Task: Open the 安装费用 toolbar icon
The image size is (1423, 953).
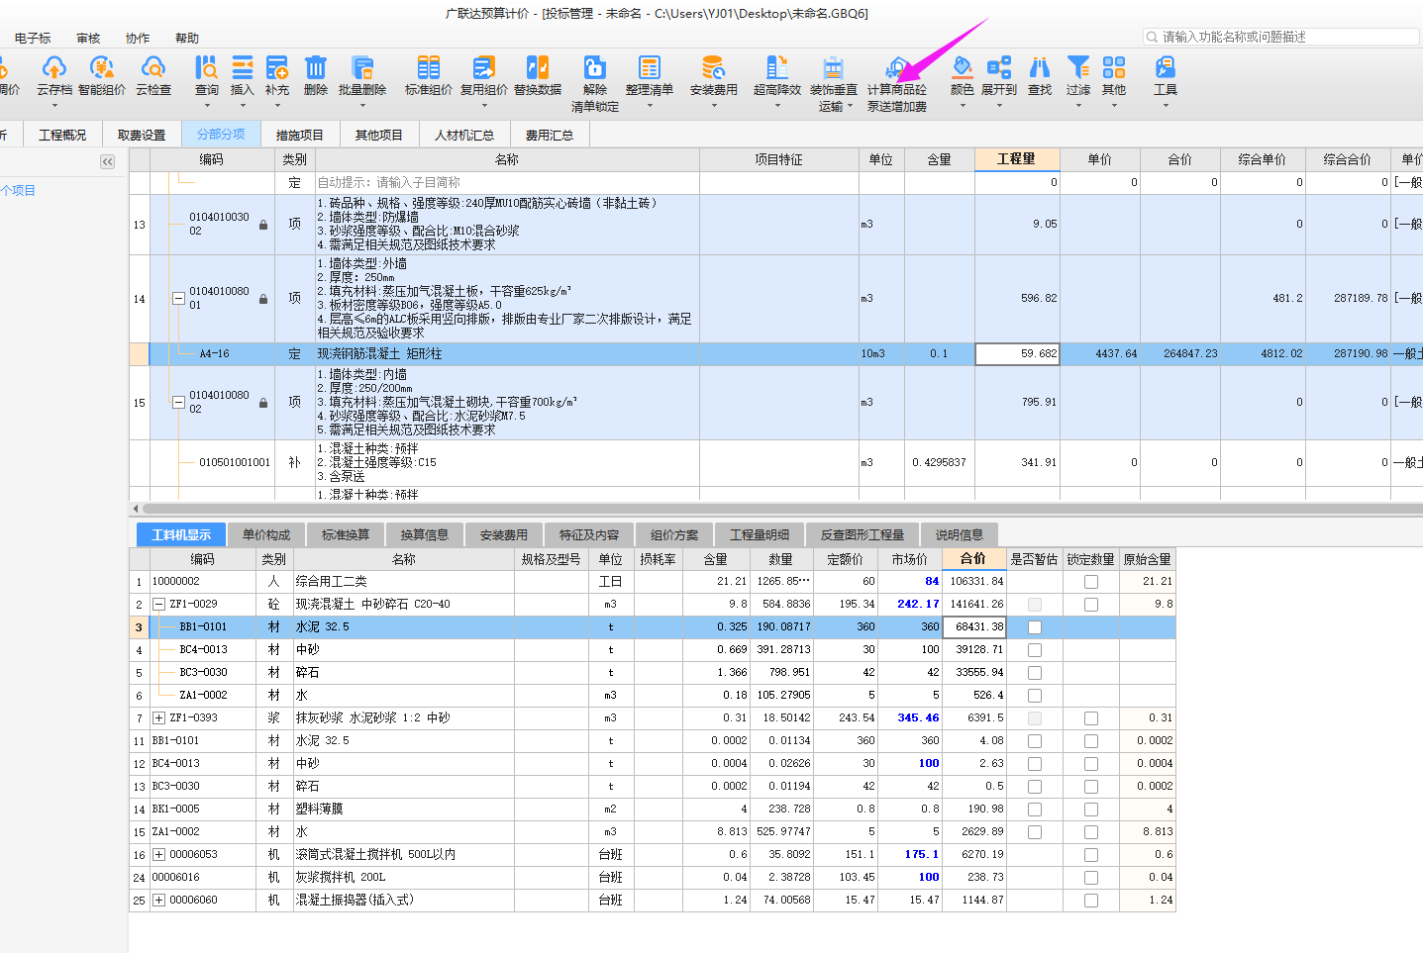Action: (x=713, y=67)
